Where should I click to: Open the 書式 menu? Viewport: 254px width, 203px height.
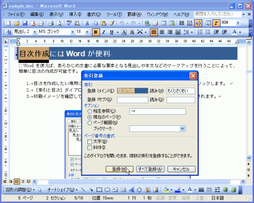(x=94, y=15)
